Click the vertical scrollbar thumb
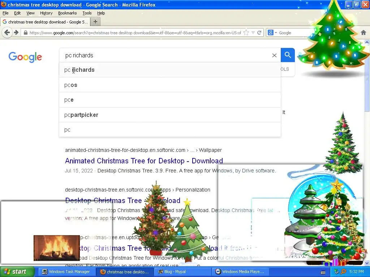Viewport: 370px width, 277px height. pos(367,78)
